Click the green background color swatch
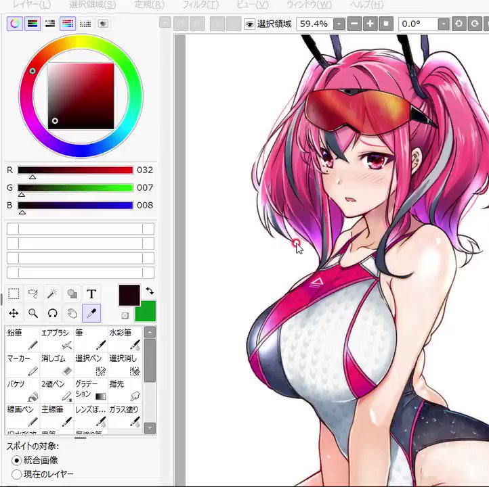Viewport: 489px width, 487px height. [146, 311]
